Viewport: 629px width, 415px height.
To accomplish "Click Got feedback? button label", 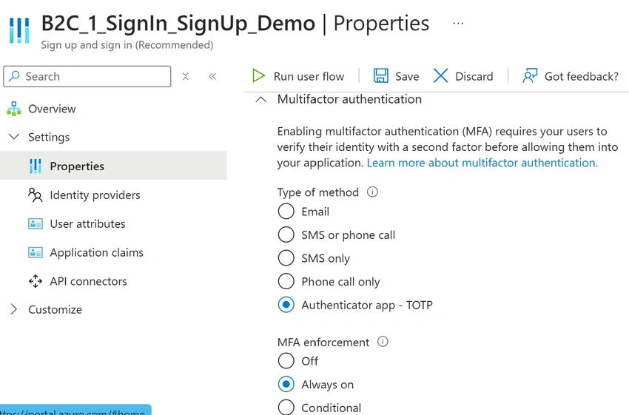I will point(582,76).
